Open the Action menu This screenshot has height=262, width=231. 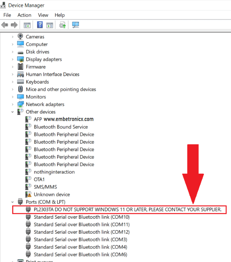click(24, 15)
